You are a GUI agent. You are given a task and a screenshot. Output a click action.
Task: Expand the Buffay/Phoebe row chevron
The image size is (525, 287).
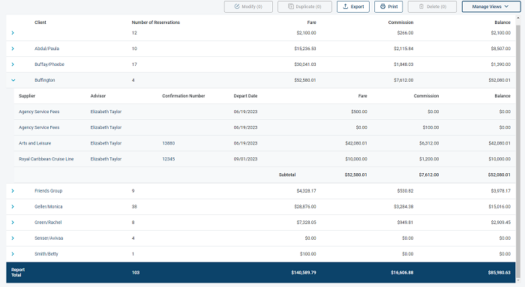[x=13, y=64]
